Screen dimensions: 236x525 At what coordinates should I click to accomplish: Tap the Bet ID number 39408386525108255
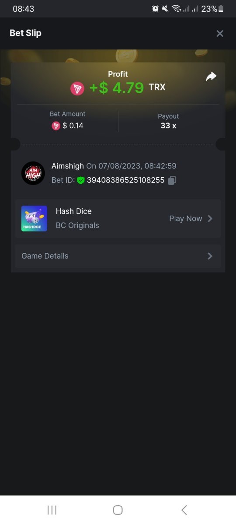pyautogui.click(x=126, y=180)
